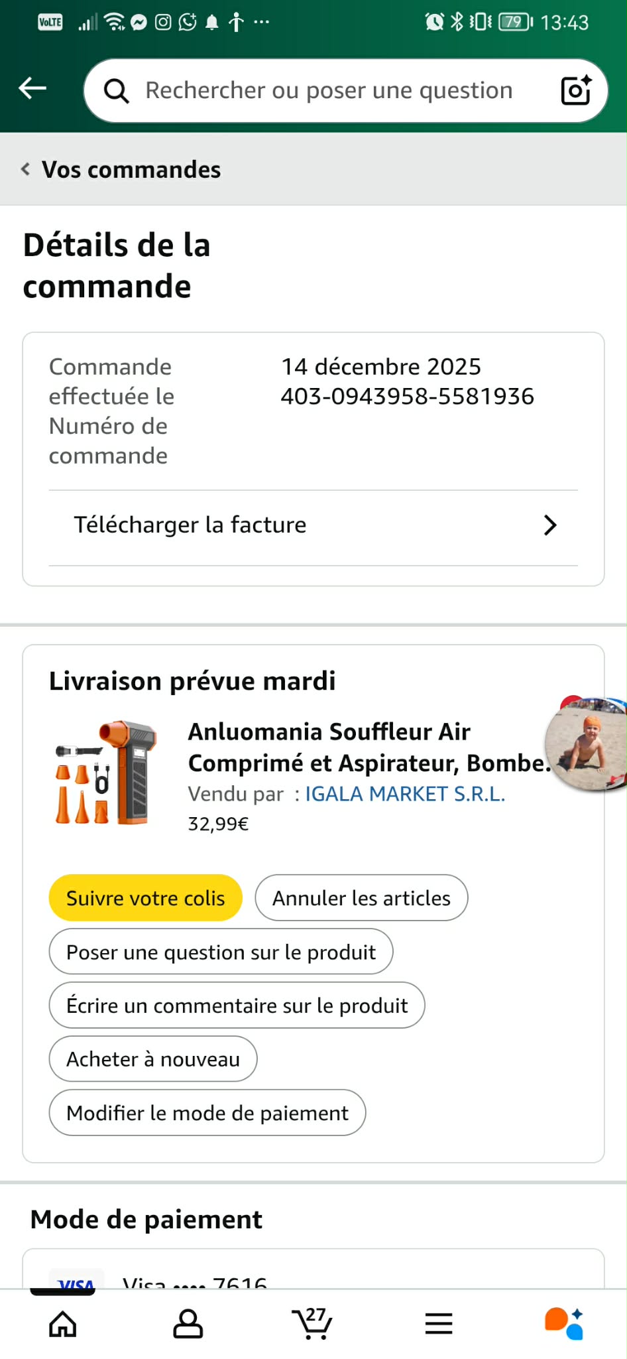
Task: Choose Écrire un commentaire sur le produit
Action: (237, 1005)
